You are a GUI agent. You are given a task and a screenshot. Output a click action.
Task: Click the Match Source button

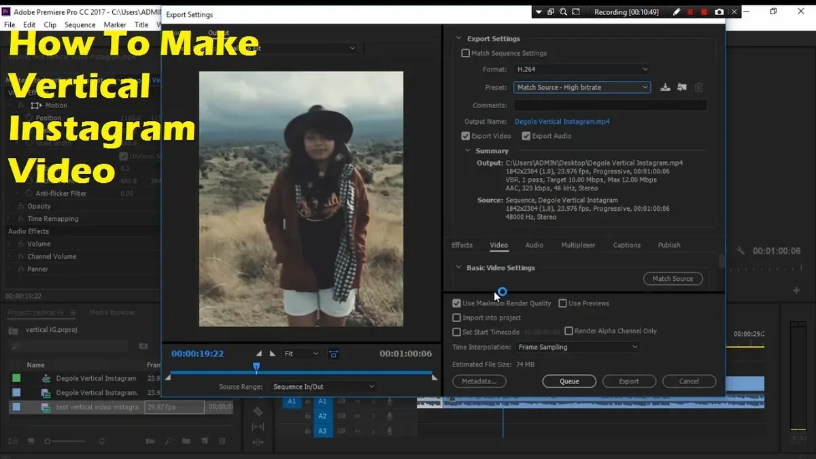(x=673, y=279)
